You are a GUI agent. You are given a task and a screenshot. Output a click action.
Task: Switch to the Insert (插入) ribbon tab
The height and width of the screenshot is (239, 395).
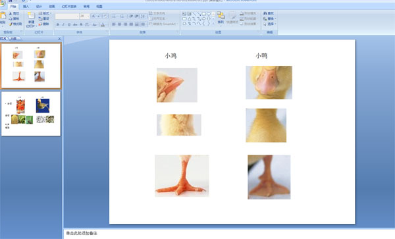(26, 7)
